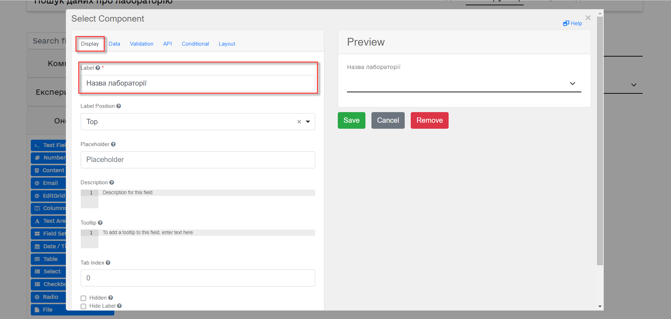The height and width of the screenshot is (319, 671).
Task: Add the Table component button
Action: coord(49,259)
